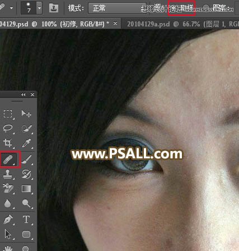
Task: Select the Eyedropper tool
Action: [x=27, y=143]
